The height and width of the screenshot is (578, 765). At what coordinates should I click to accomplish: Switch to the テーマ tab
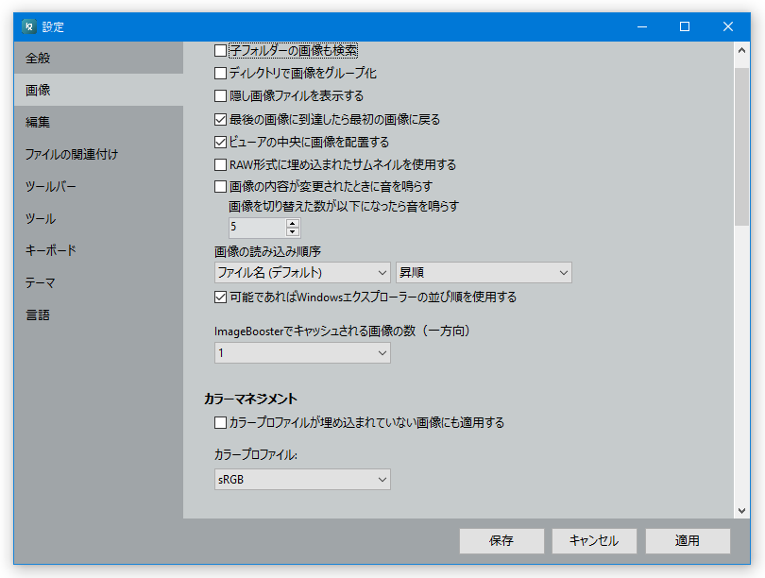[x=98, y=282]
